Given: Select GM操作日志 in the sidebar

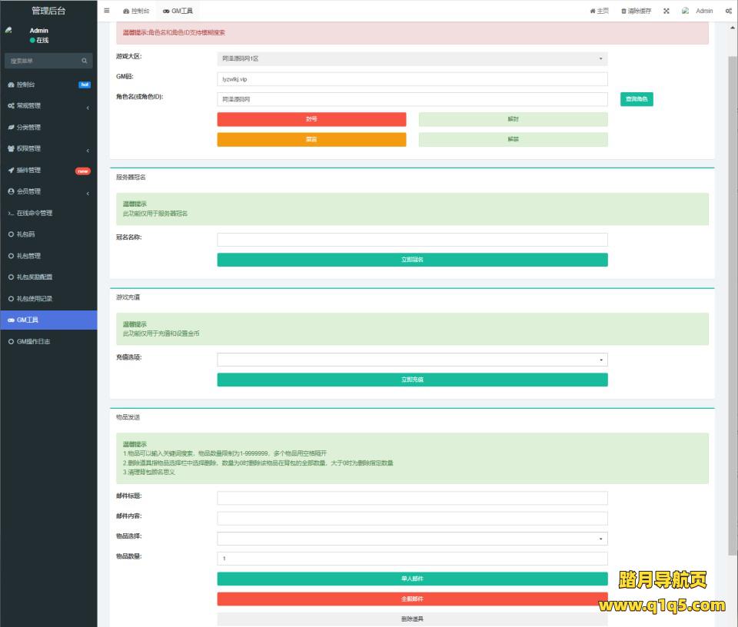Looking at the screenshot, I should coord(34,341).
